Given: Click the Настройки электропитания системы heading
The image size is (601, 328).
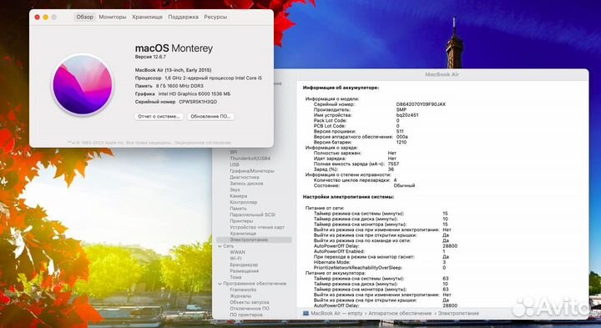Looking at the screenshot, I should point(348,197).
